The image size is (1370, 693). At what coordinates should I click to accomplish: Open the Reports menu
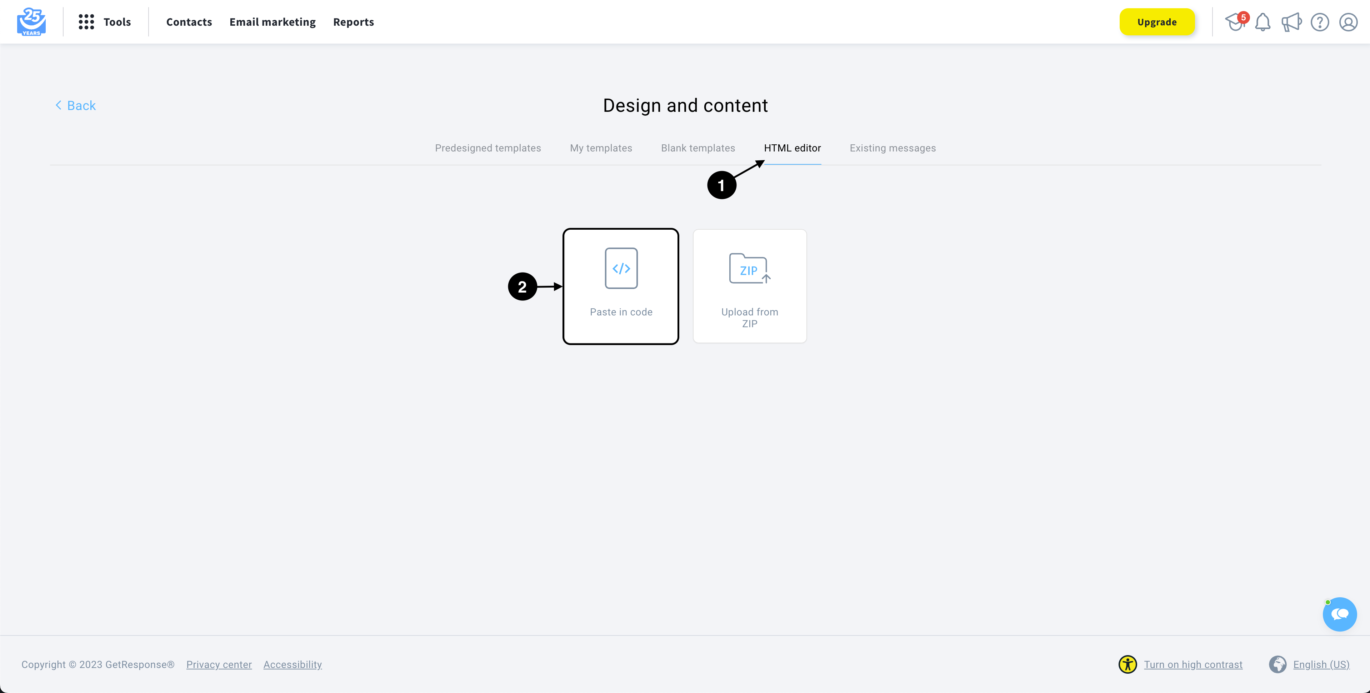354,22
